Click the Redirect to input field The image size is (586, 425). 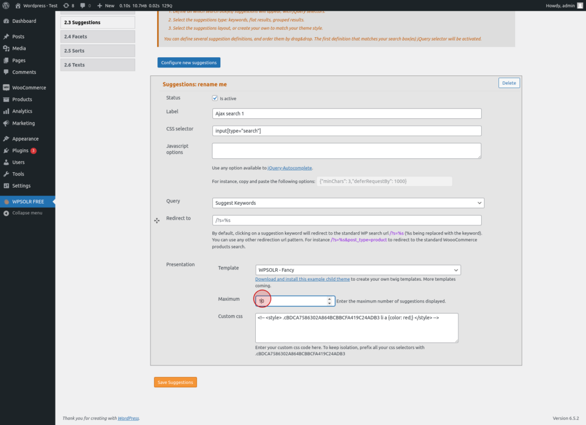point(347,220)
